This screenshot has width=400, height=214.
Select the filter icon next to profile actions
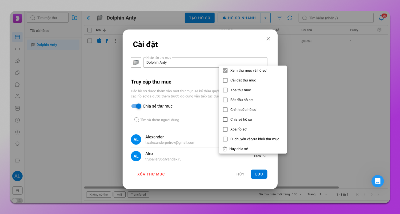(x=279, y=18)
